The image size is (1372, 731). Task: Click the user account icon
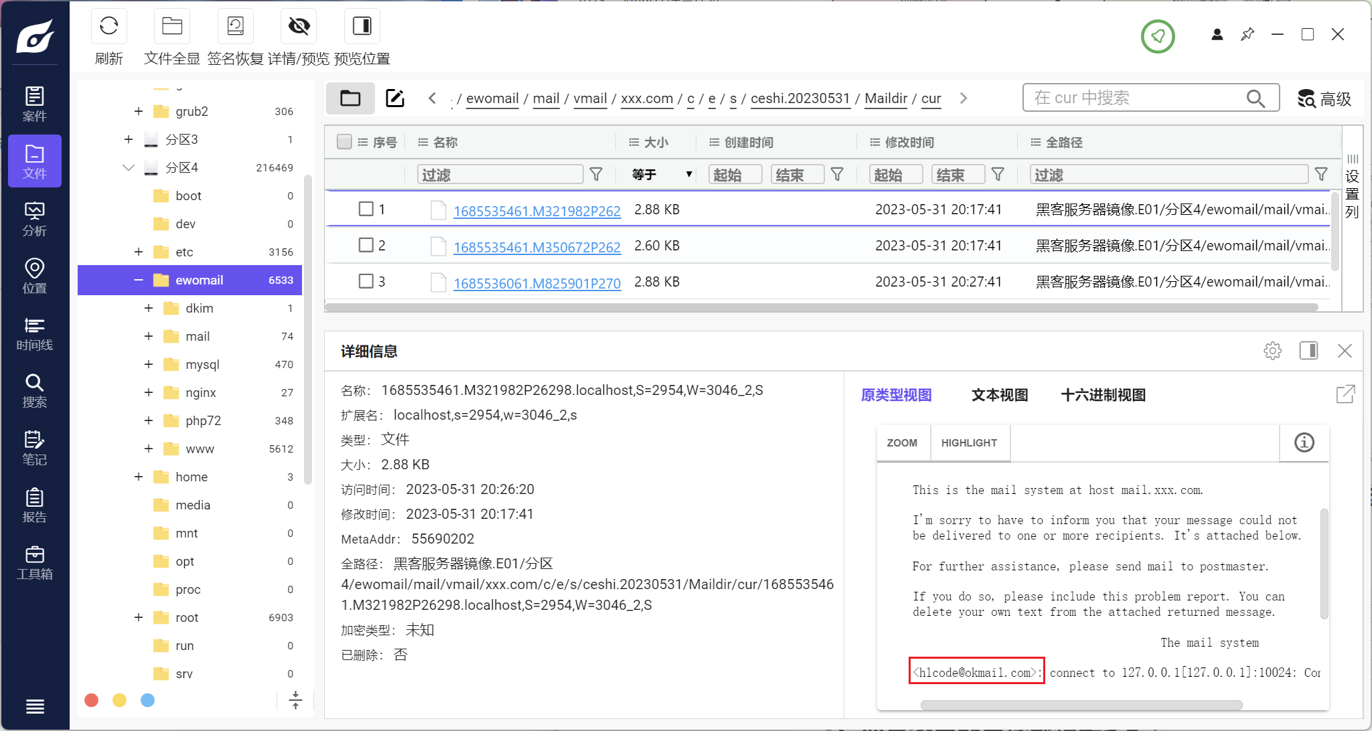(x=1217, y=34)
